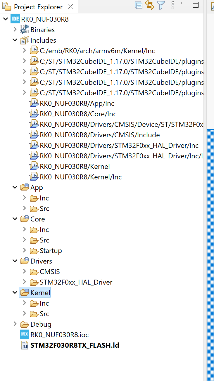
Task: Expand the Binaries tree node
Action: (x=15, y=30)
